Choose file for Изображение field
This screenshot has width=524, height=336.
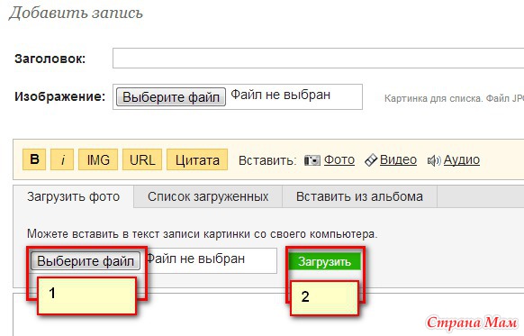[x=171, y=97]
